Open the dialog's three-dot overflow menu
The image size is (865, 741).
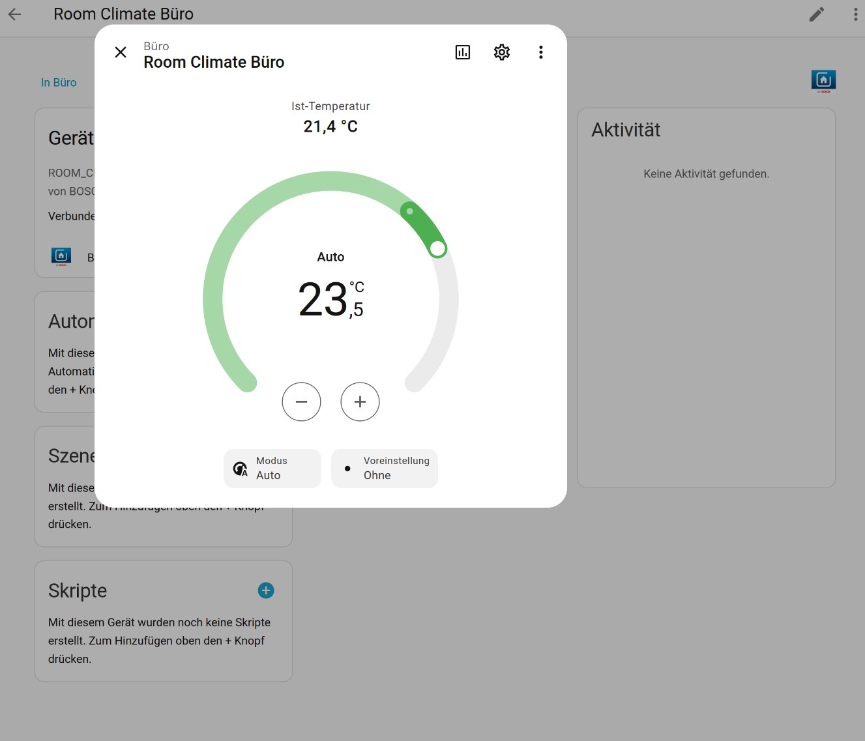coord(541,52)
